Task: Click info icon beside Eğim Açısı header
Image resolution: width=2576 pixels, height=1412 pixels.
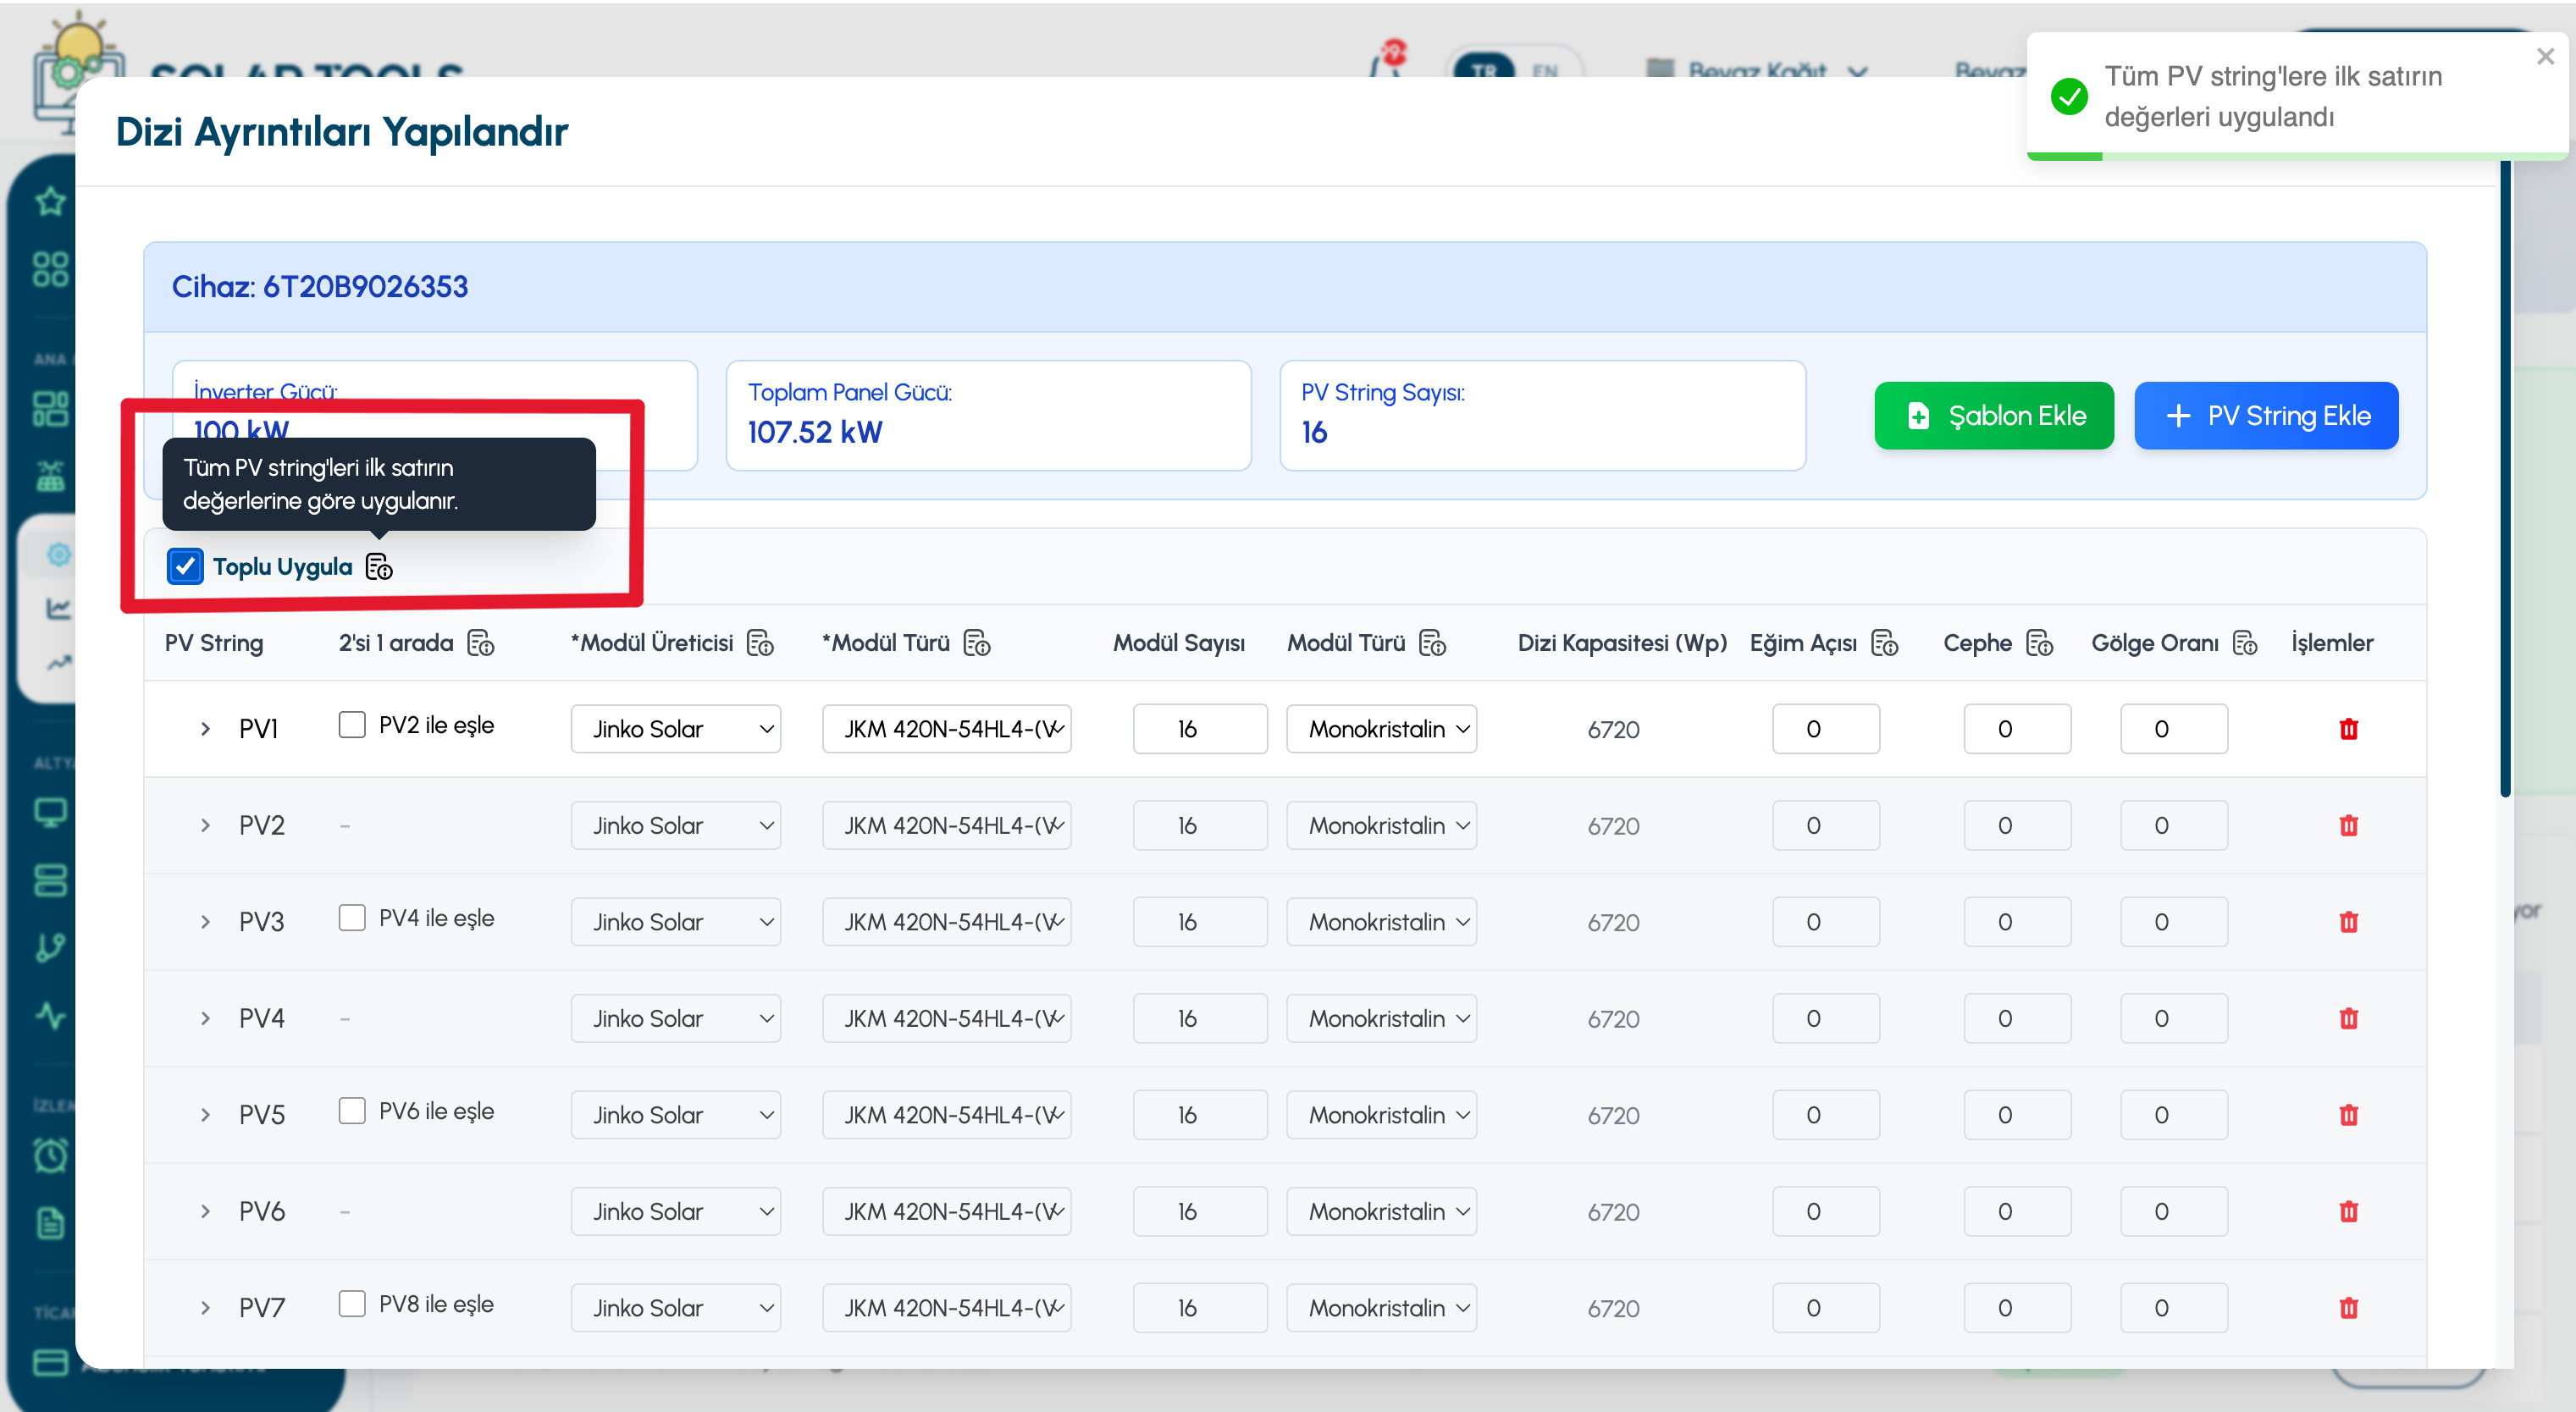Action: point(1884,643)
